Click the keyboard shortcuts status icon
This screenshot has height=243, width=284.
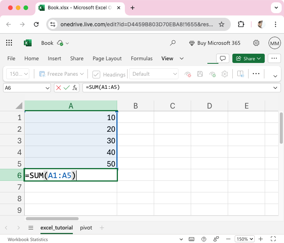(x=192, y=239)
